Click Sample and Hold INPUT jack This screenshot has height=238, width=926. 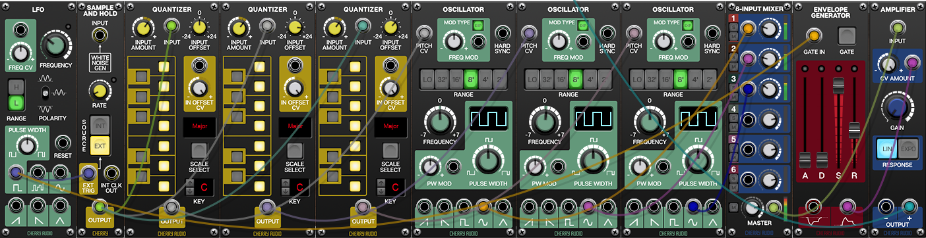click(100, 36)
